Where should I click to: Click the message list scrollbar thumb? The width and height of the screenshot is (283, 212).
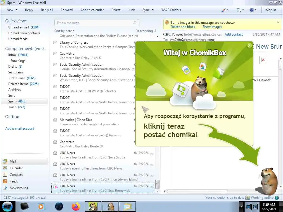coord(157,184)
